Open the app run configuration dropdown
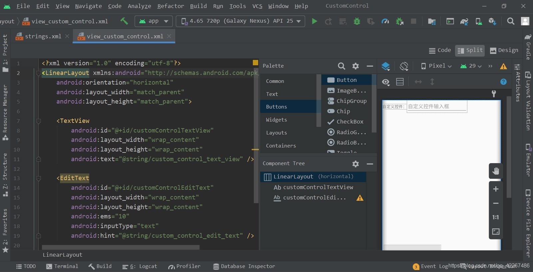The image size is (533, 272). point(154,21)
